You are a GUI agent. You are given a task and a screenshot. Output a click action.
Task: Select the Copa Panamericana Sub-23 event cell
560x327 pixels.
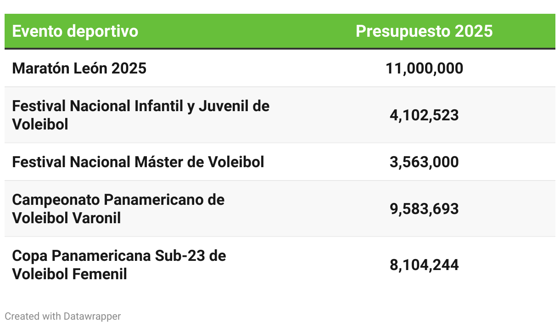[119, 265]
